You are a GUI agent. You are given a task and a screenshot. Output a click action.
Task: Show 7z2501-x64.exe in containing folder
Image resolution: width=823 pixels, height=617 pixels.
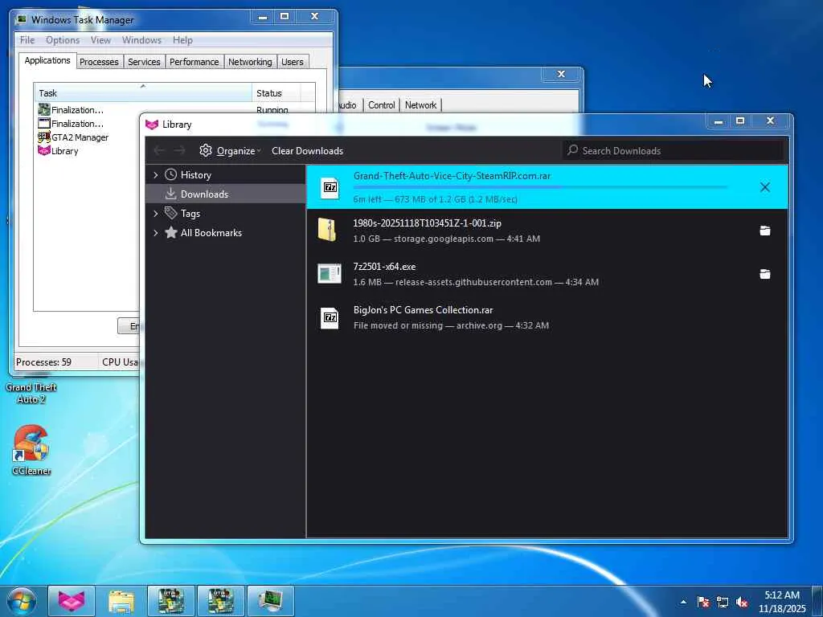765,274
